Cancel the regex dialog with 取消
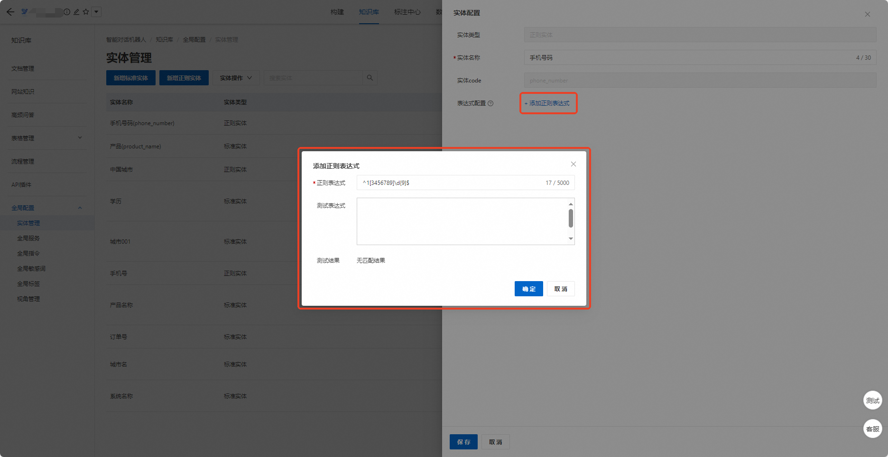The image size is (888, 457). click(x=561, y=289)
